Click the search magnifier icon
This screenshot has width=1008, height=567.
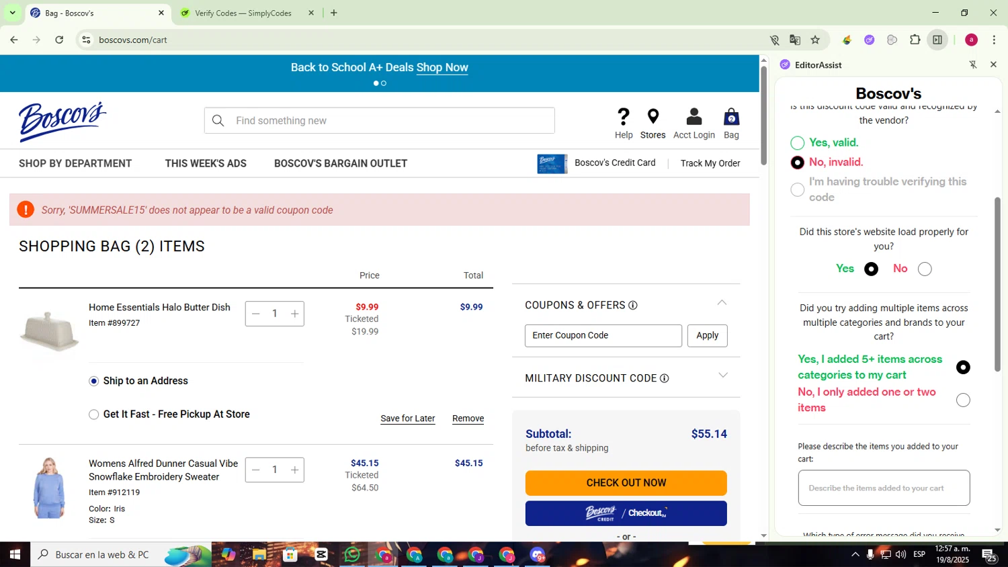coord(218,121)
